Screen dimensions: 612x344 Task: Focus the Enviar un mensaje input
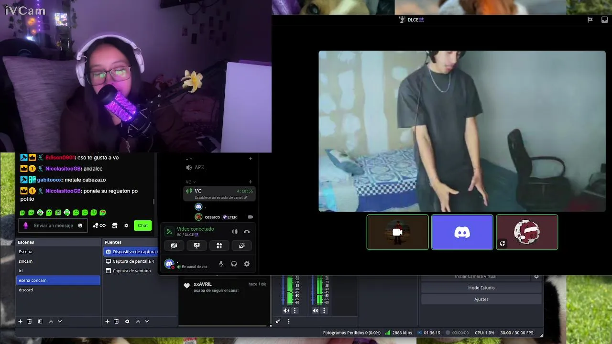53,226
